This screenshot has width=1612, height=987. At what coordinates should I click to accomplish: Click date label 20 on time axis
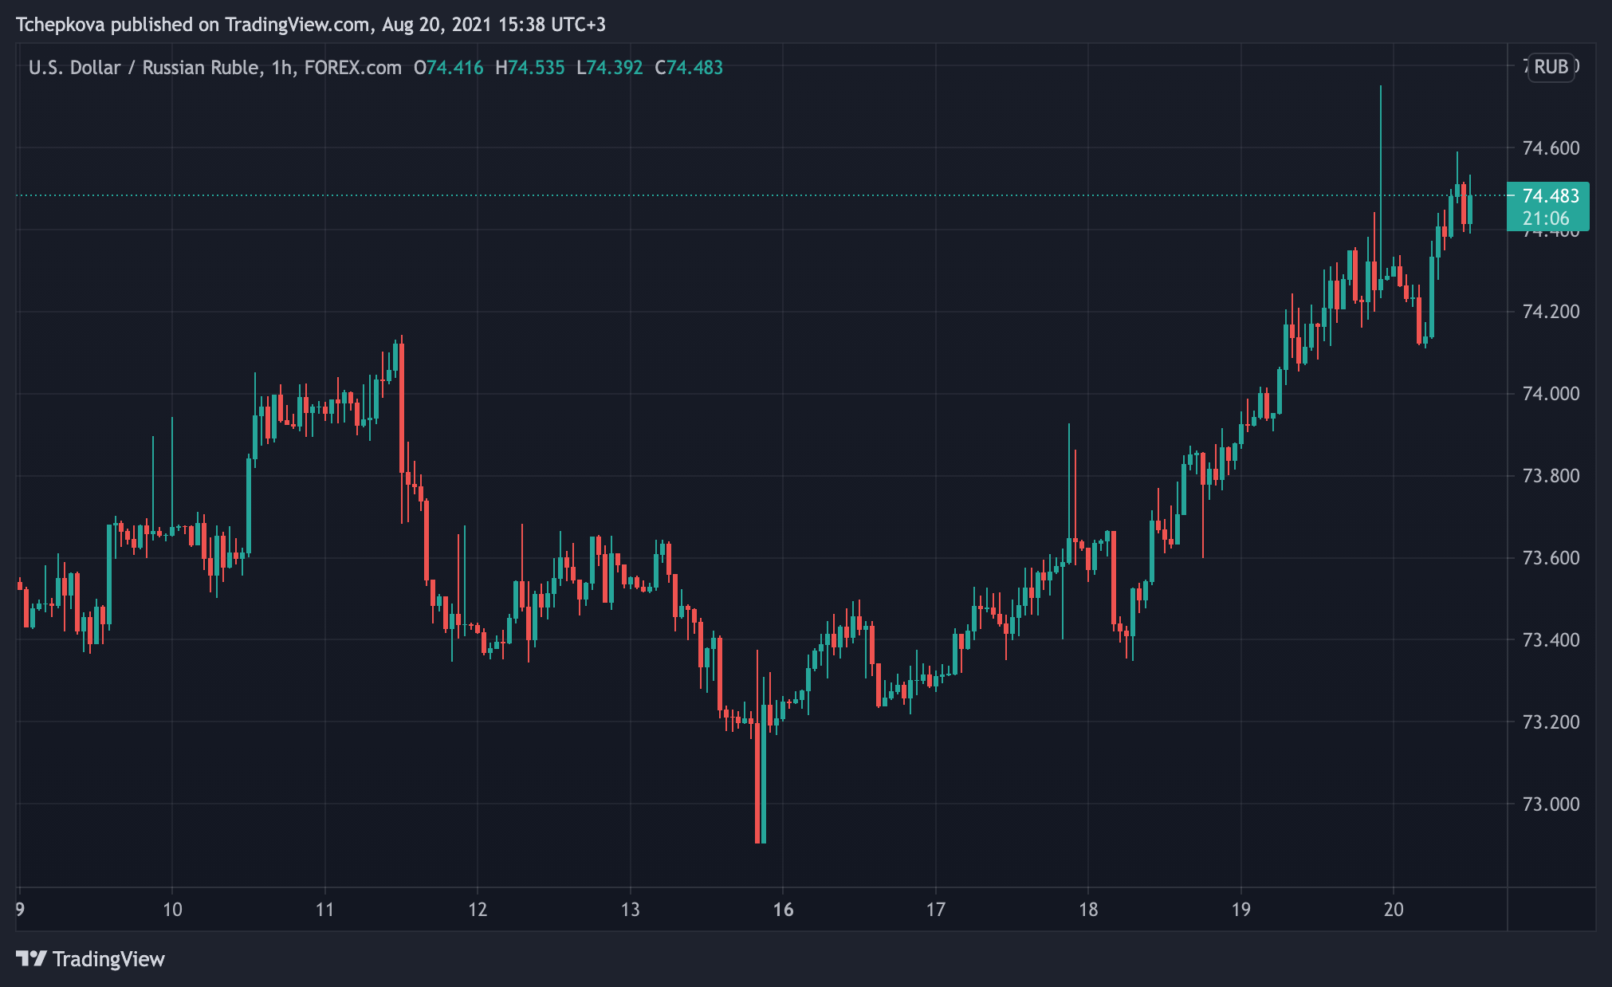1393,910
